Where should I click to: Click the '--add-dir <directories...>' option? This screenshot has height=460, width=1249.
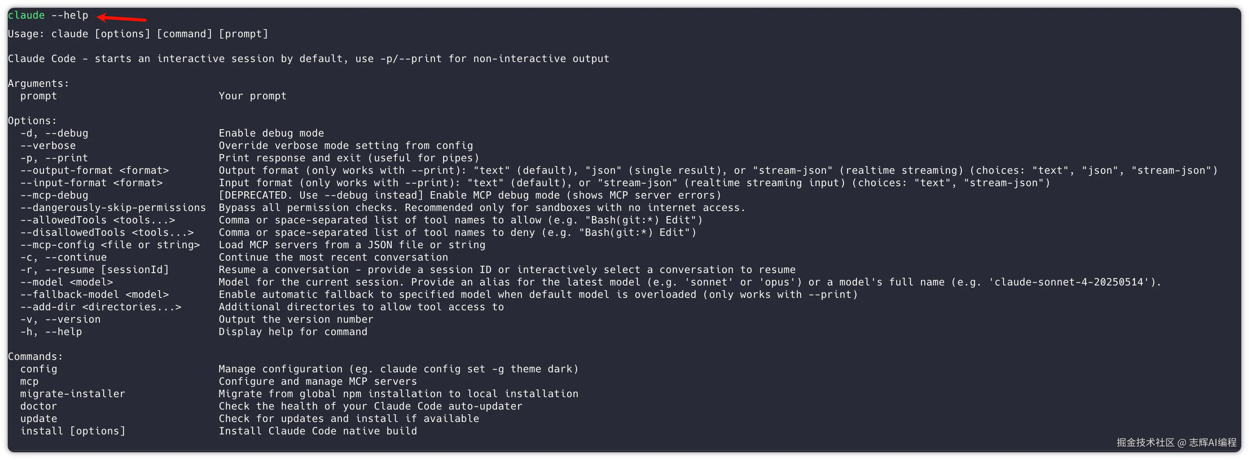[101, 307]
